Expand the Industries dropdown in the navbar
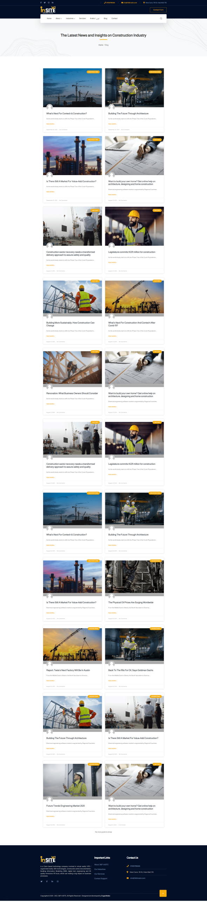The height and width of the screenshot is (902, 207). (x=70, y=18)
